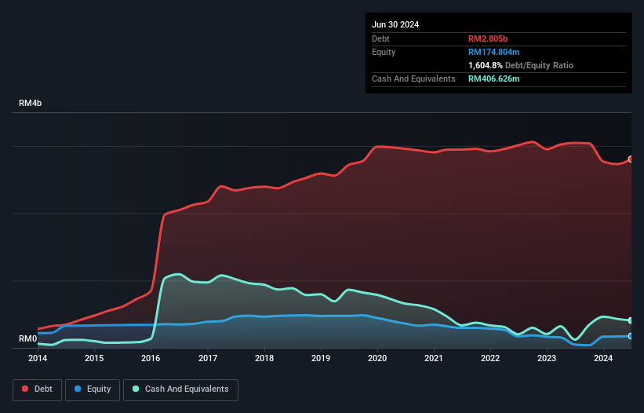Select the teal Cash endpoint marker
Viewport: 644px width, 413px height.
coord(631,320)
